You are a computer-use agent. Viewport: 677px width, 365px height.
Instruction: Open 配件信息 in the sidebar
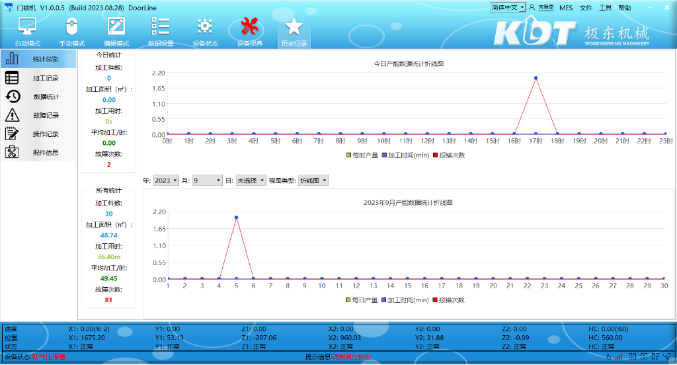click(38, 152)
